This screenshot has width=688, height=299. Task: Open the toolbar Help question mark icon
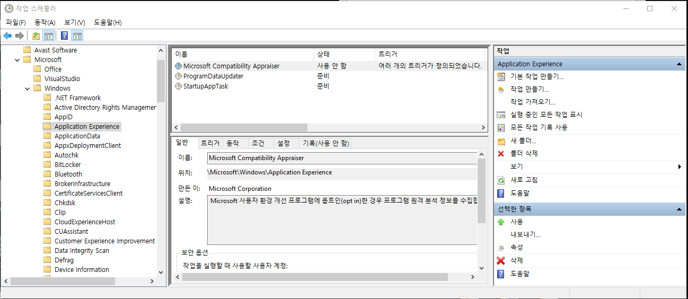coord(65,36)
